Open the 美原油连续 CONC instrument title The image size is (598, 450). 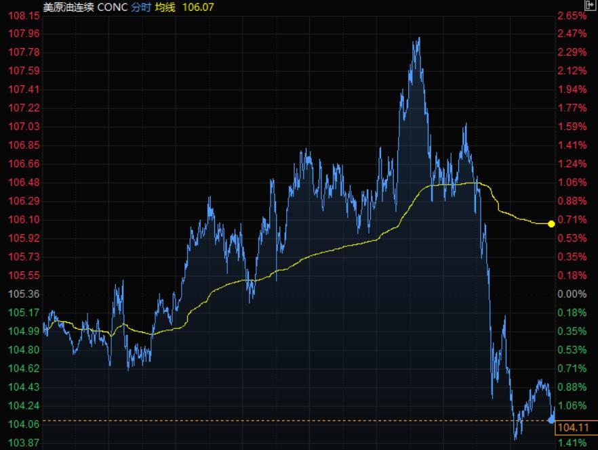pos(85,7)
